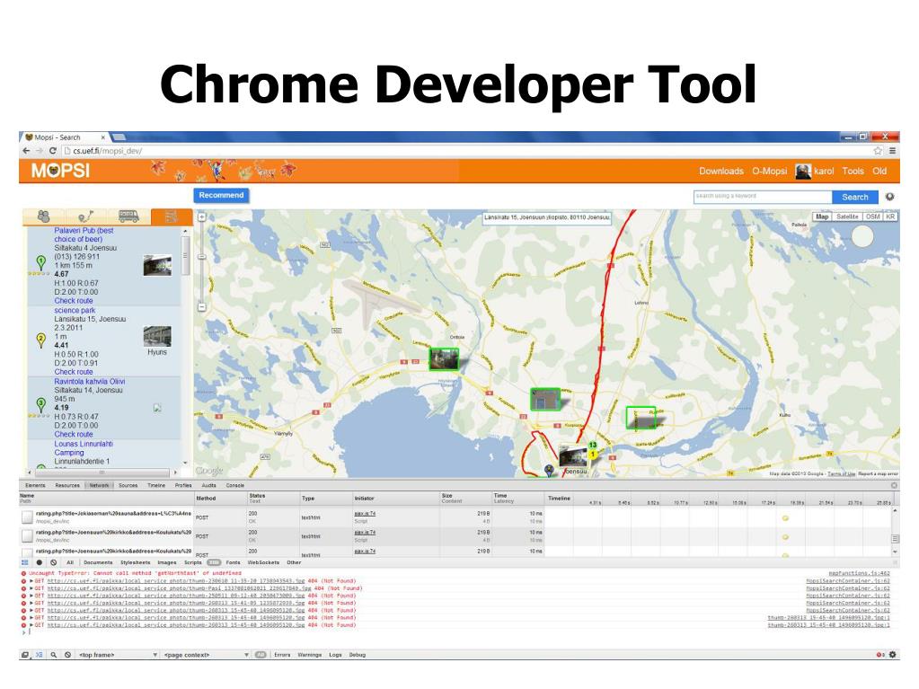Click show console icon in bottom bar
Viewport: 919px width, 689px height.
coord(40,655)
